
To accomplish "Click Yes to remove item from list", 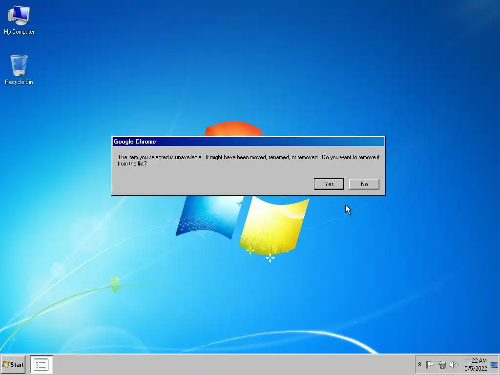I will coord(329,184).
